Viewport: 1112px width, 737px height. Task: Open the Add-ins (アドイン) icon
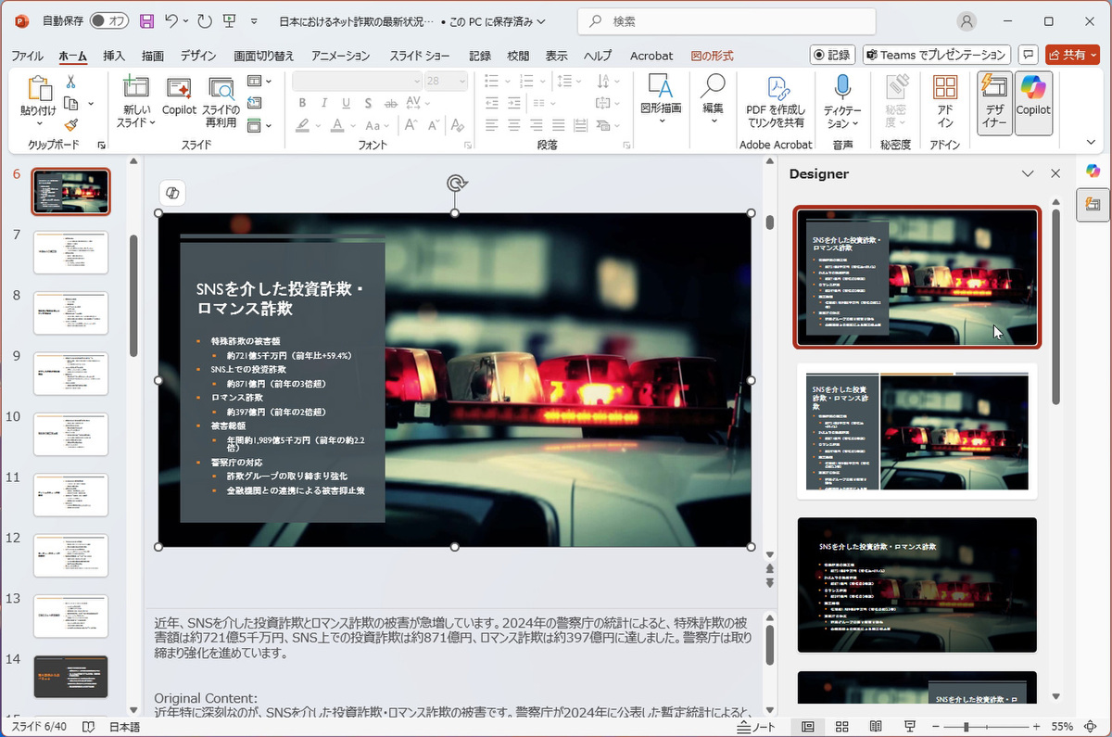tap(945, 87)
